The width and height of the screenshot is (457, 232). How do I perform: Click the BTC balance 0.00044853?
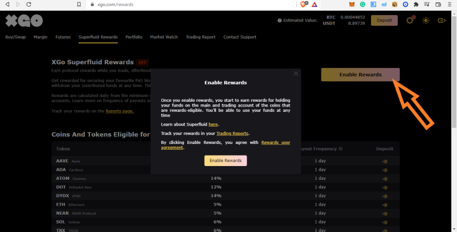(353, 17)
